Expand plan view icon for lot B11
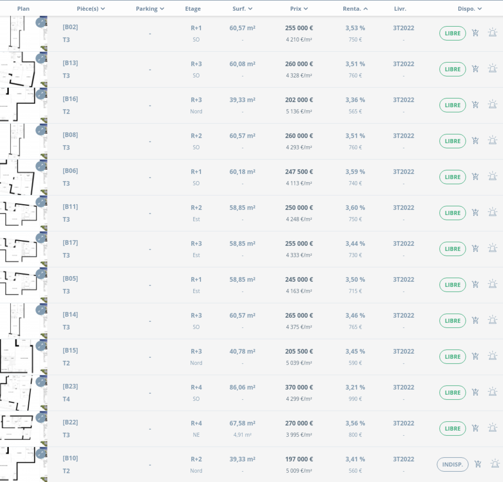The width and height of the screenshot is (503, 482). (41, 202)
